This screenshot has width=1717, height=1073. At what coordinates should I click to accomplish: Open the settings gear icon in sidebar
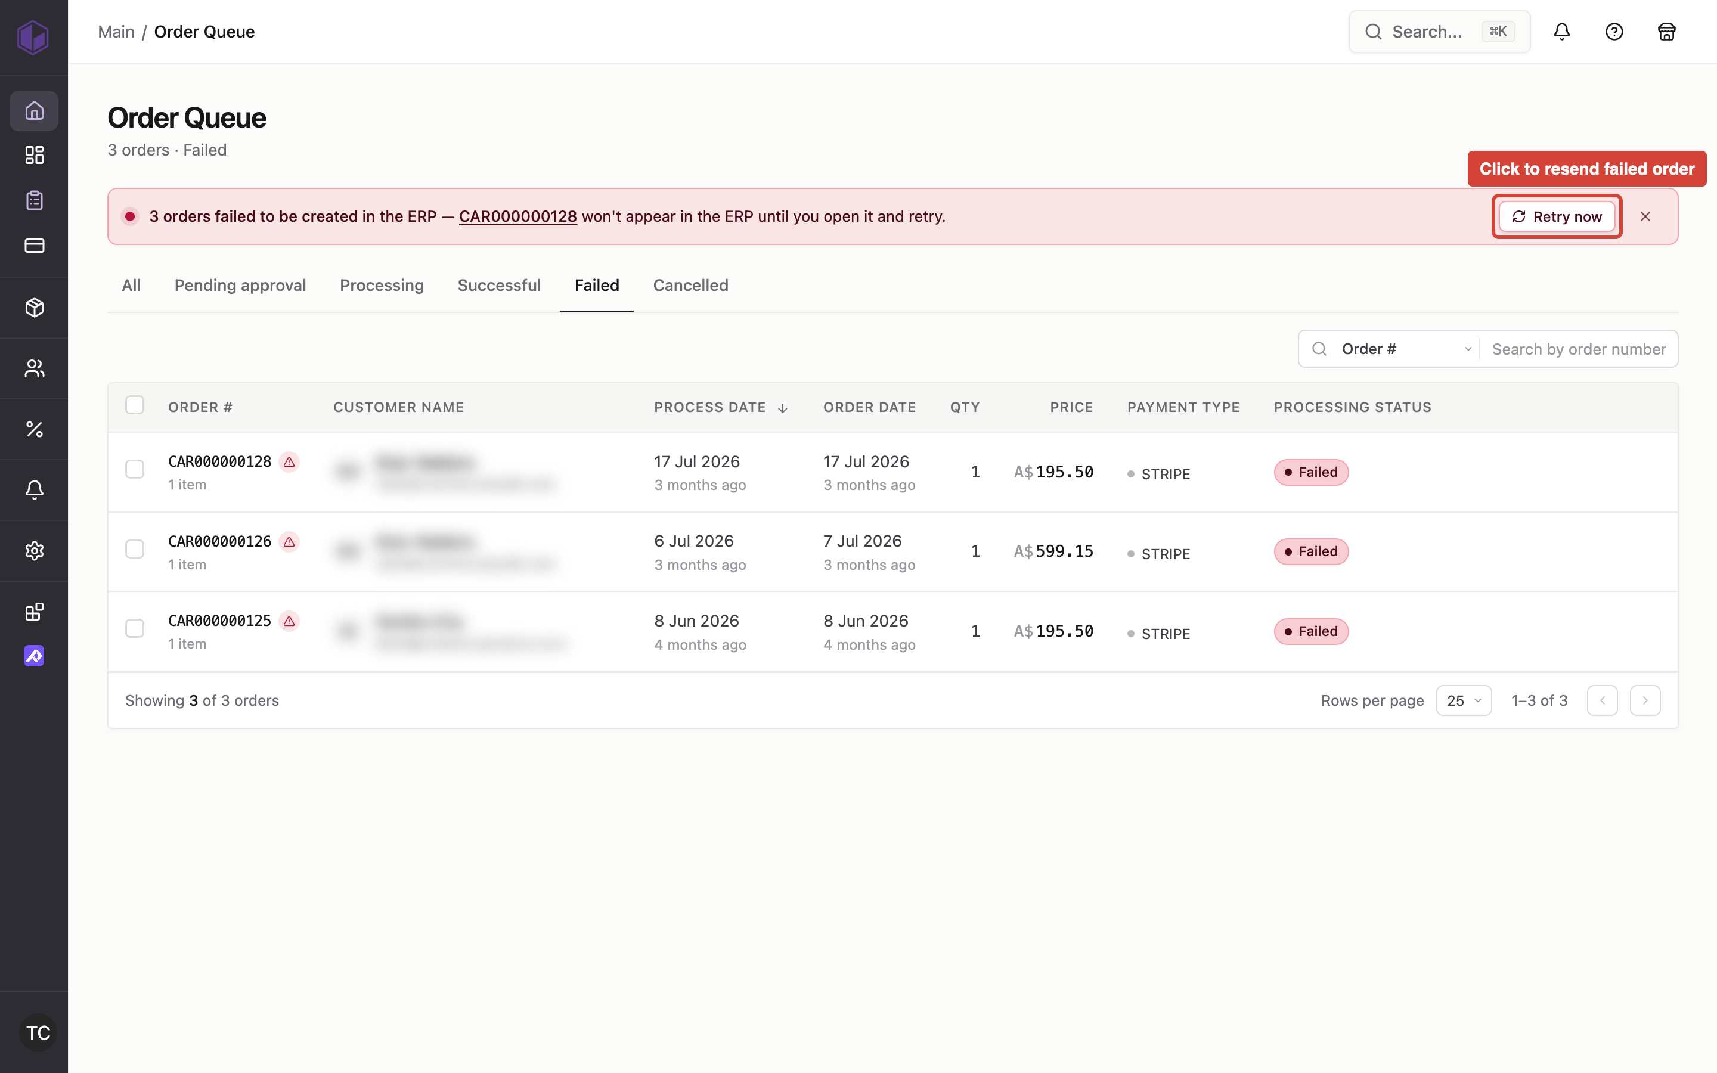pyautogui.click(x=34, y=551)
